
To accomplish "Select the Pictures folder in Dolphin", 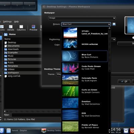I will click(x=12, y=59).
